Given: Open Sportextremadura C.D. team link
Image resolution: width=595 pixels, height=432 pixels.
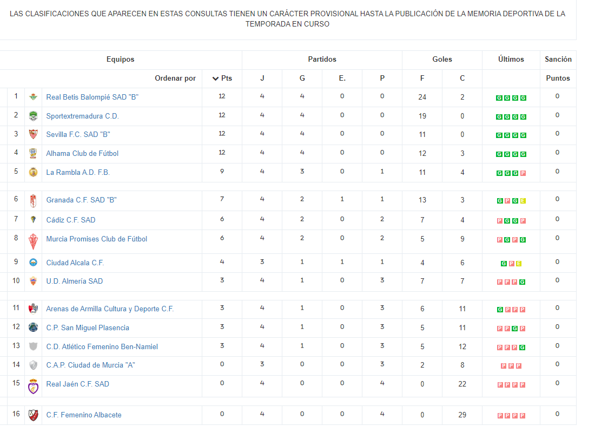Looking at the screenshot, I should (82, 116).
